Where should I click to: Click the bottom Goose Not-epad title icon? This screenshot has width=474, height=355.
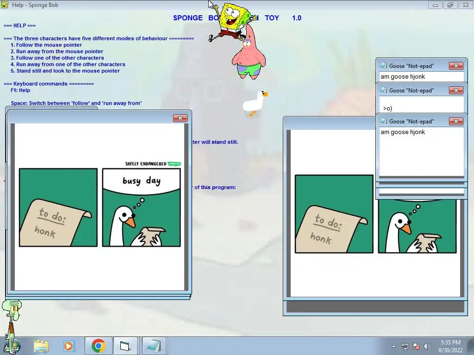tap(384, 121)
